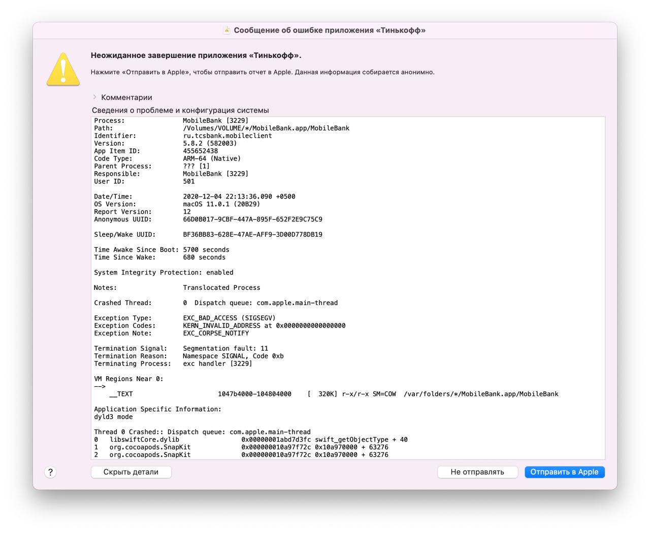The width and height of the screenshot is (650, 533).
Task: Click the value 680 seconds
Action: 204,258
